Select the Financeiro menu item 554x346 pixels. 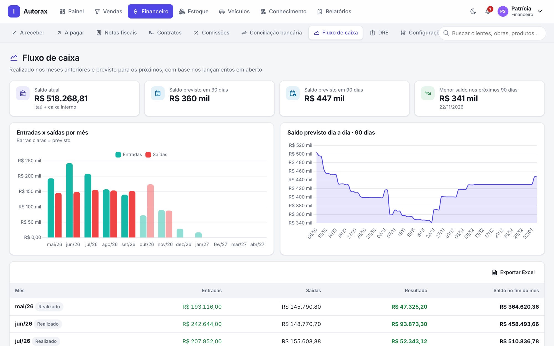(x=150, y=11)
